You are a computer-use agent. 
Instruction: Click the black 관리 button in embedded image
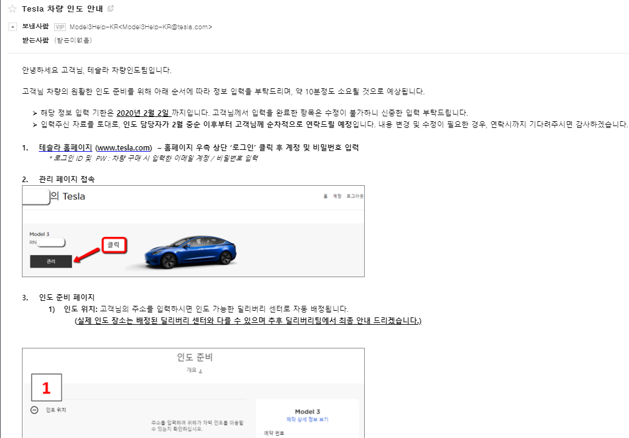51,261
